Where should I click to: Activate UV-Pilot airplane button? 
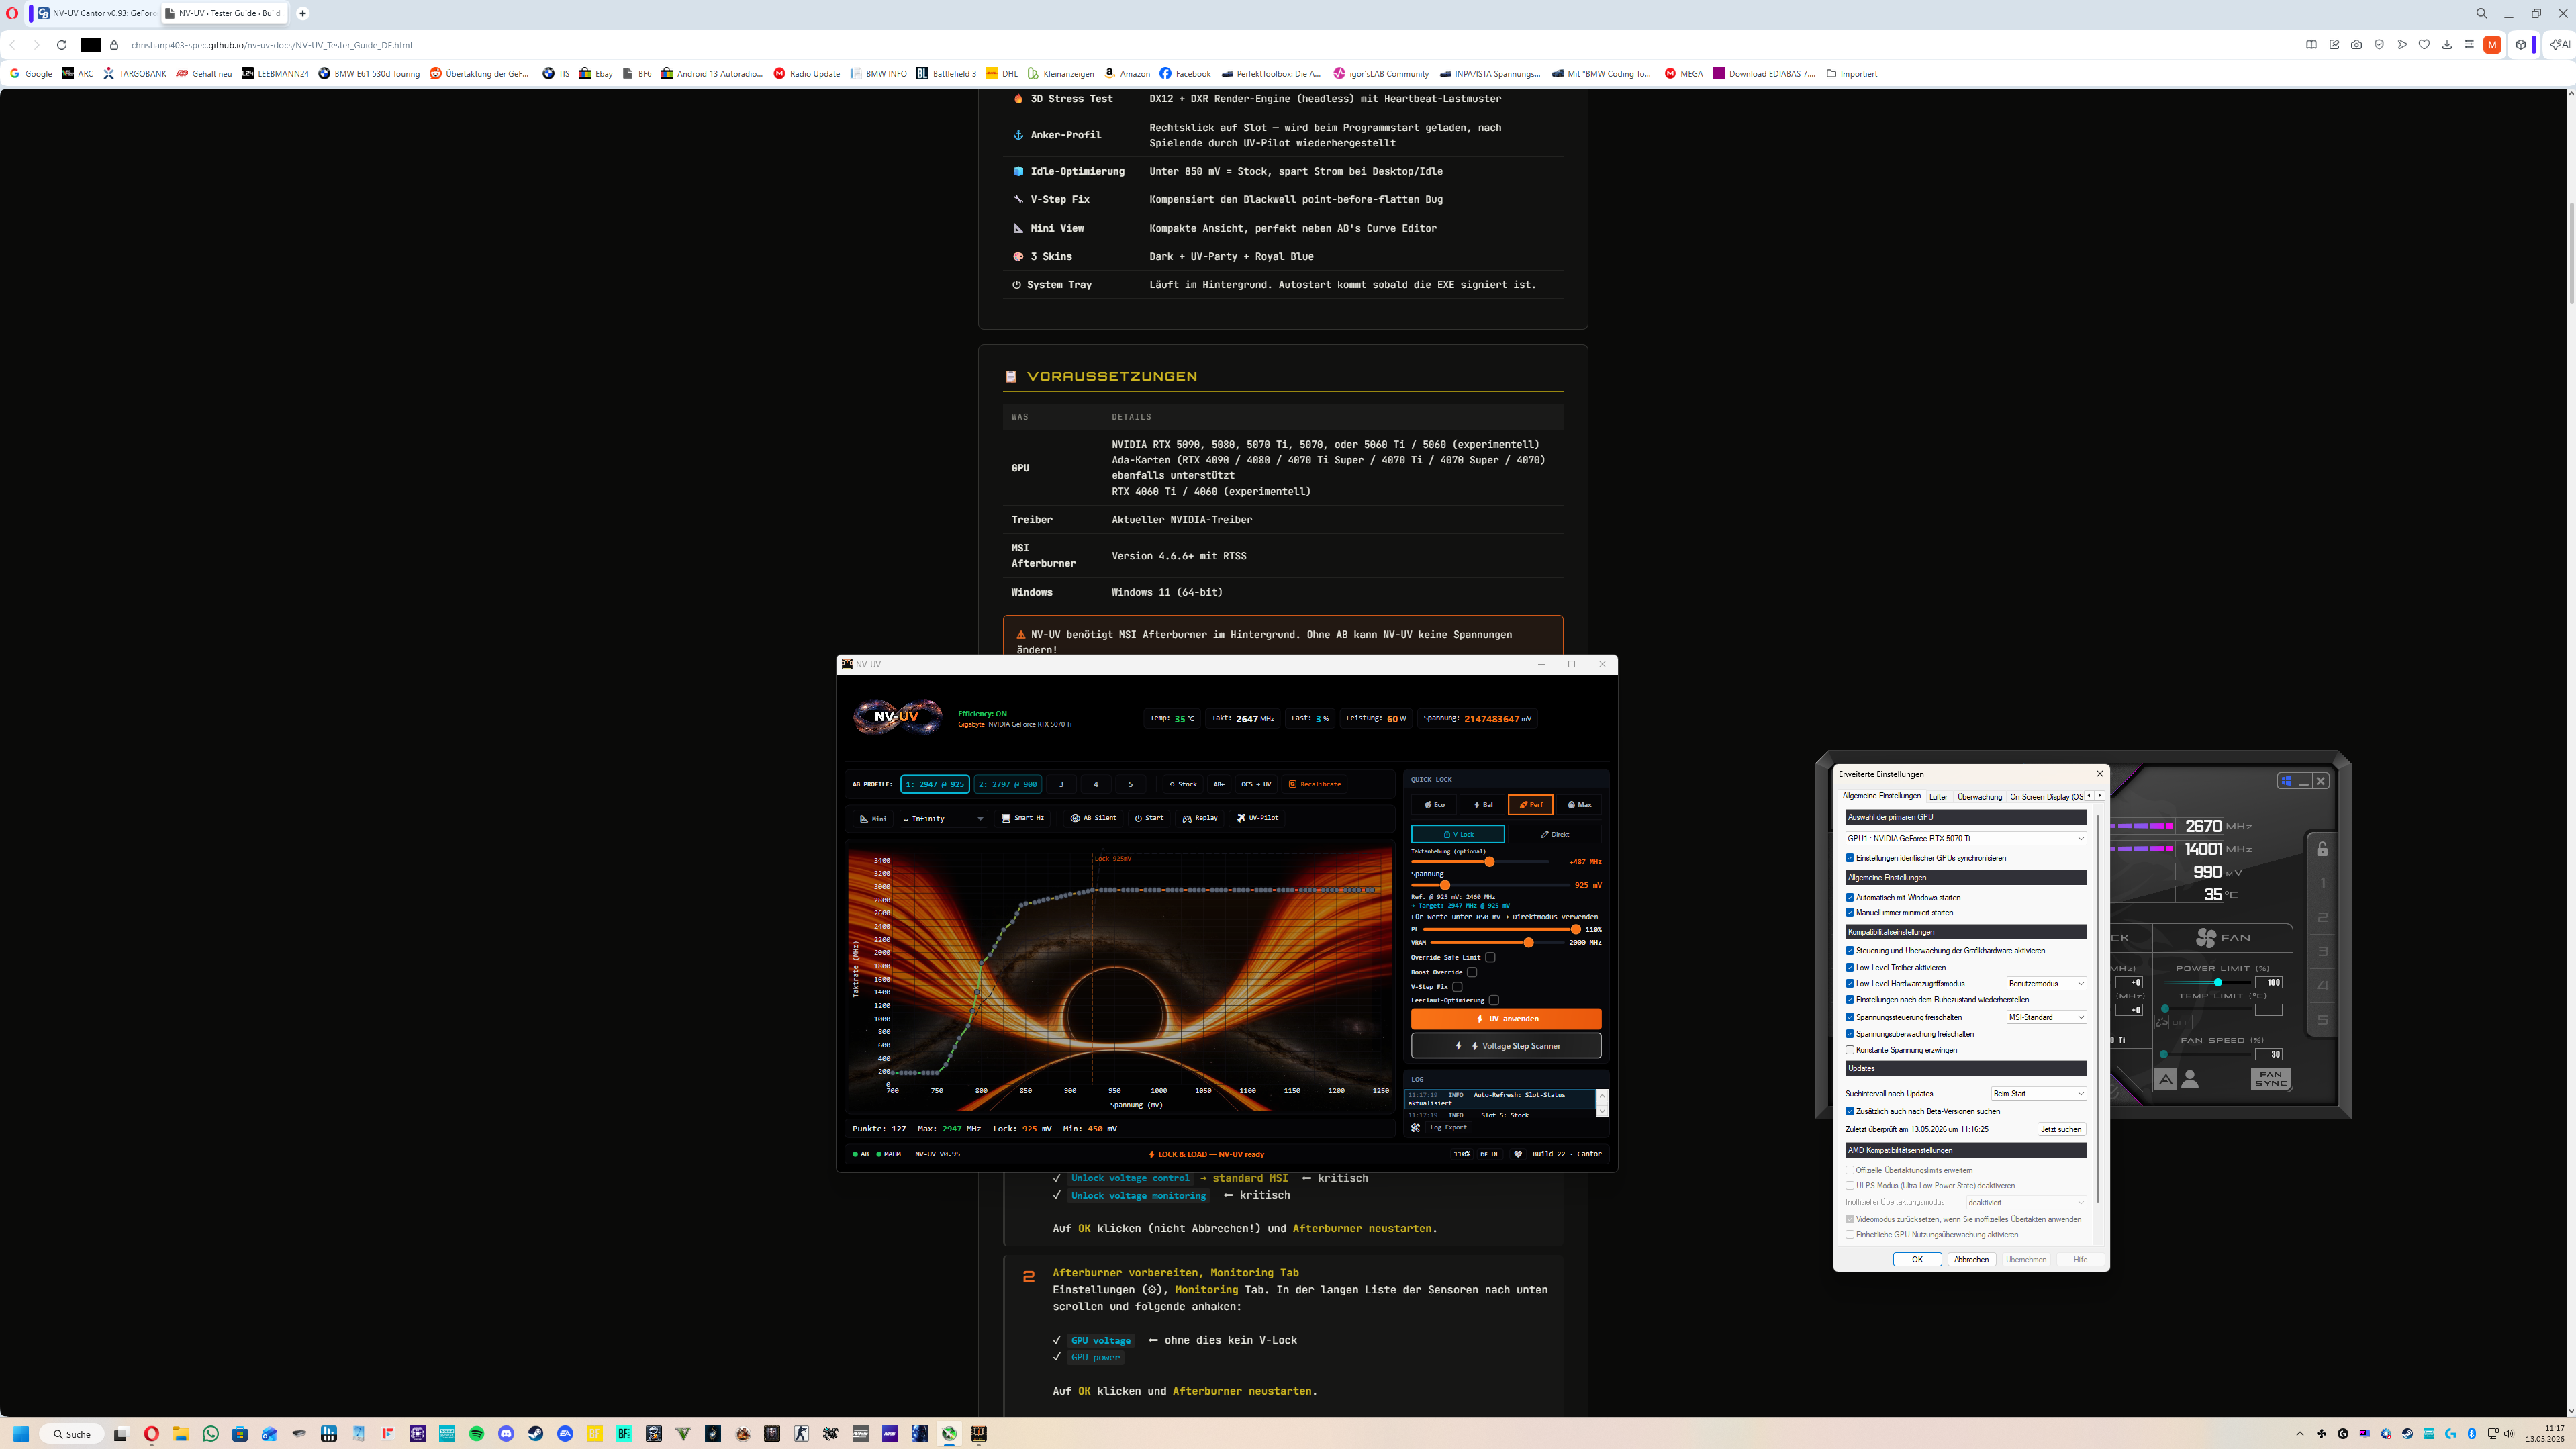click(1258, 818)
